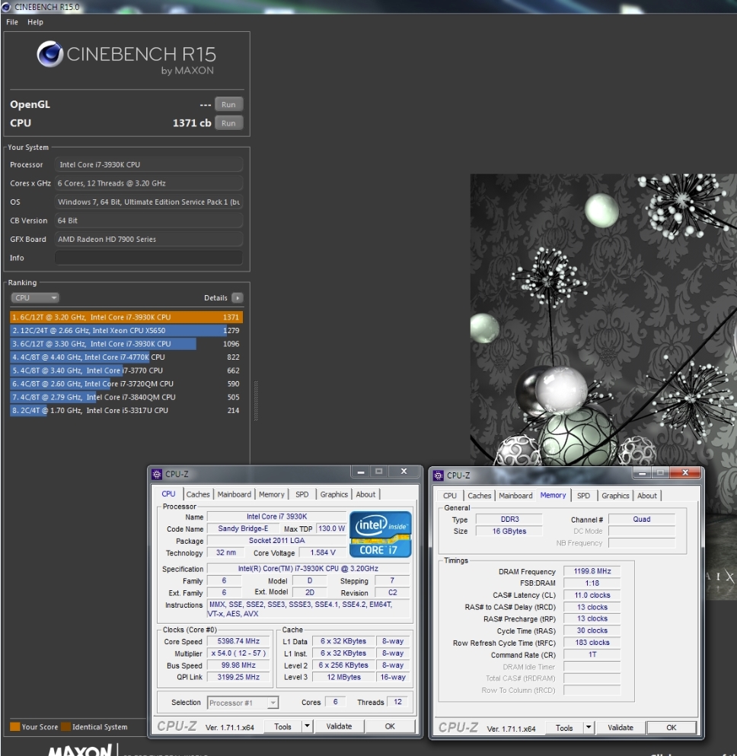Viewport: 737px width, 756px height.
Task: Click the Cinebench R15 logo sphere icon
Action: tap(50, 54)
